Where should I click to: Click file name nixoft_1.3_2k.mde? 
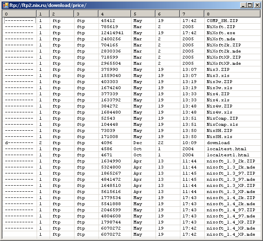231,167
